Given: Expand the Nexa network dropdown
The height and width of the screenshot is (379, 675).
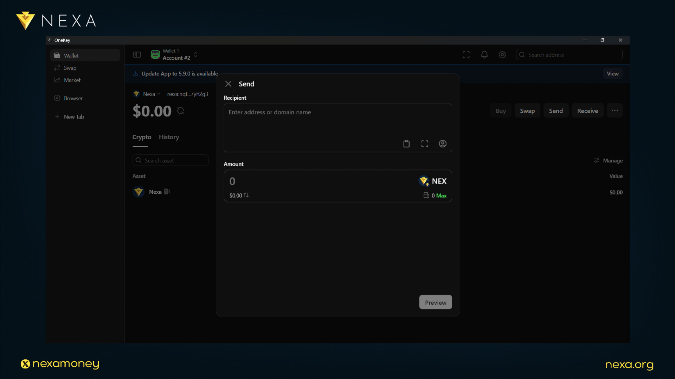Looking at the screenshot, I should pos(147,94).
